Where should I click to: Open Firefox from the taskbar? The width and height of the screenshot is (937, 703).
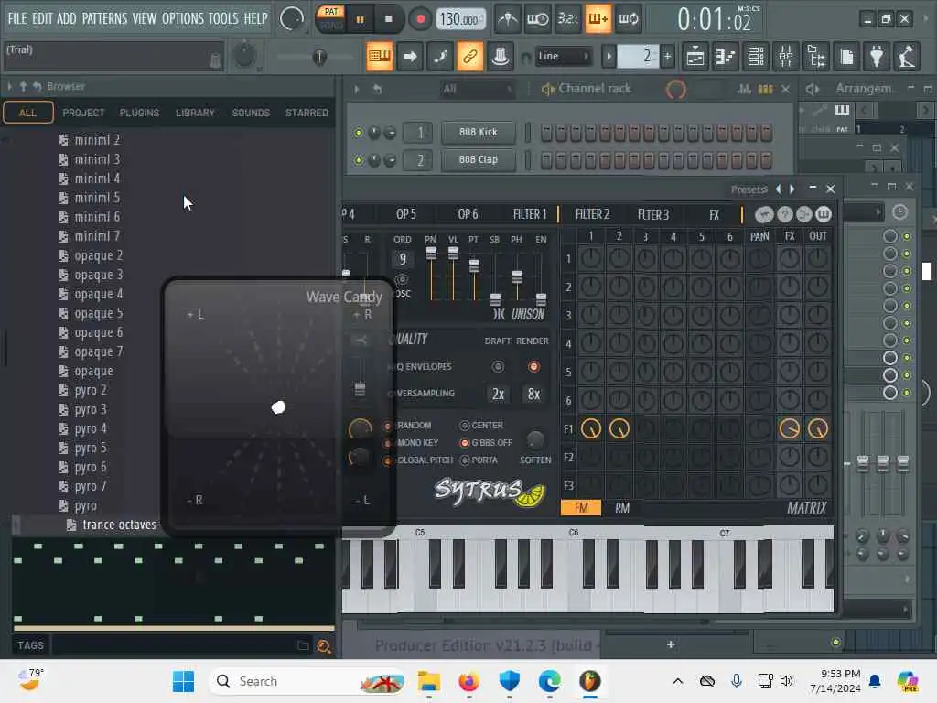(x=468, y=681)
